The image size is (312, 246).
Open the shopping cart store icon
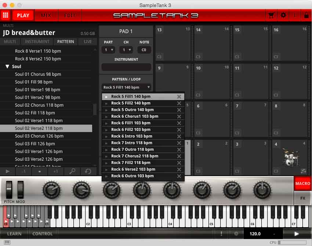[272, 15]
